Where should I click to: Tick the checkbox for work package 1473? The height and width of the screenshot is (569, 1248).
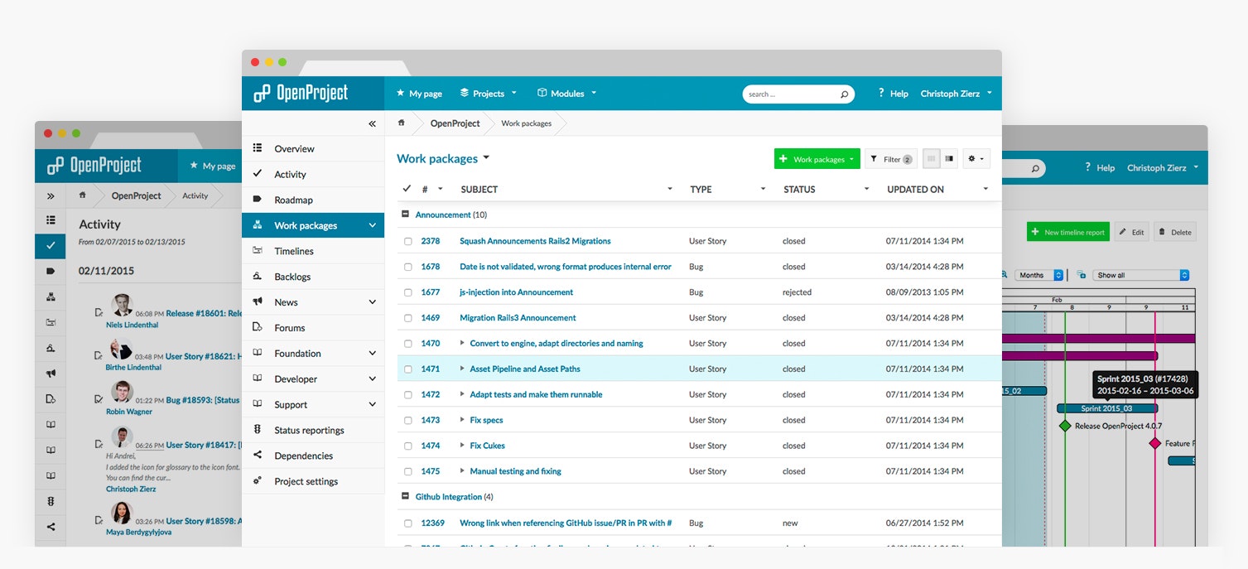tap(408, 421)
